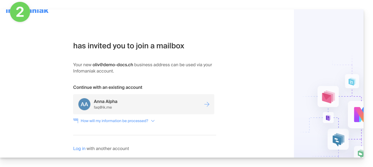Click the small purple contacts book icon
The width and height of the screenshot is (373, 167).
click(x=328, y=118)
